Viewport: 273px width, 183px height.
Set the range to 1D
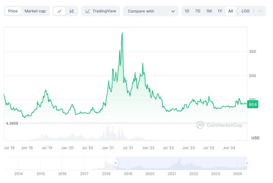click(187, 11)
